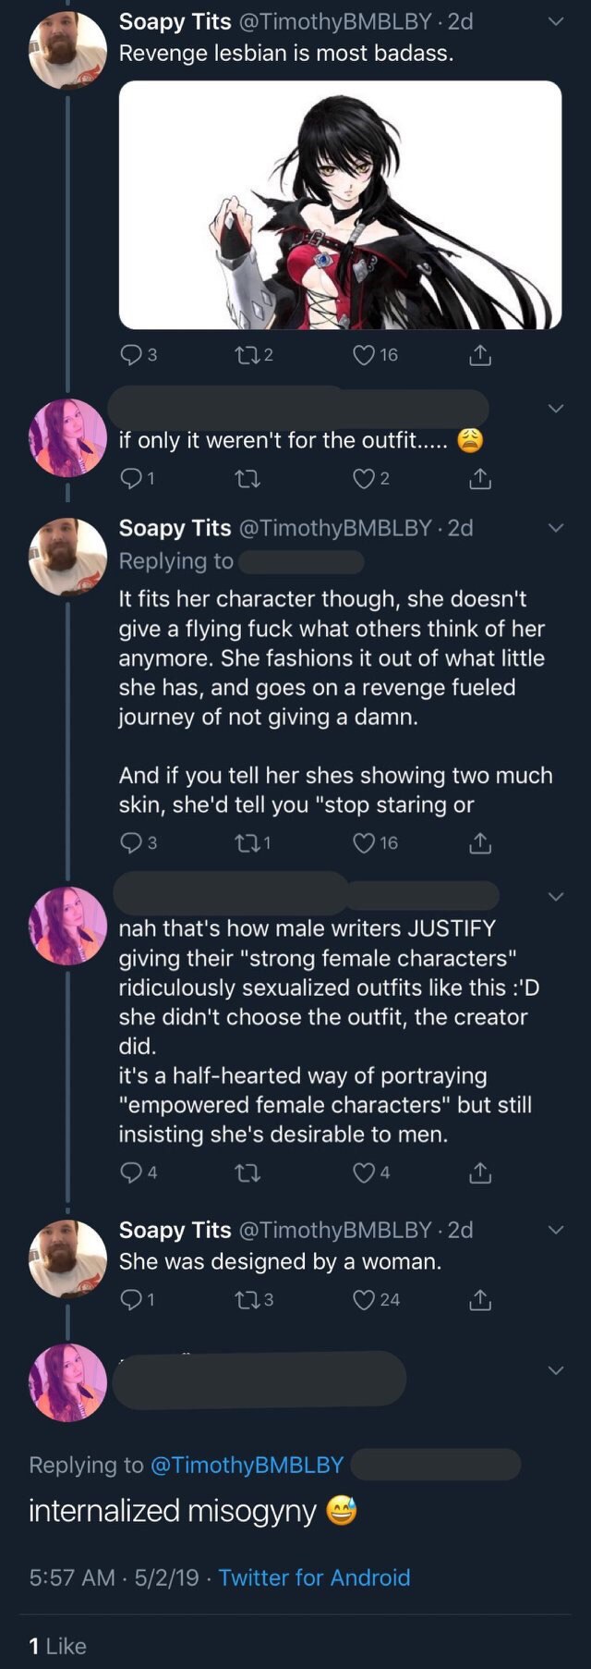Screen dimensions: 591x1669
Task: View who liked via '1 Like'
Action: 57,1646
